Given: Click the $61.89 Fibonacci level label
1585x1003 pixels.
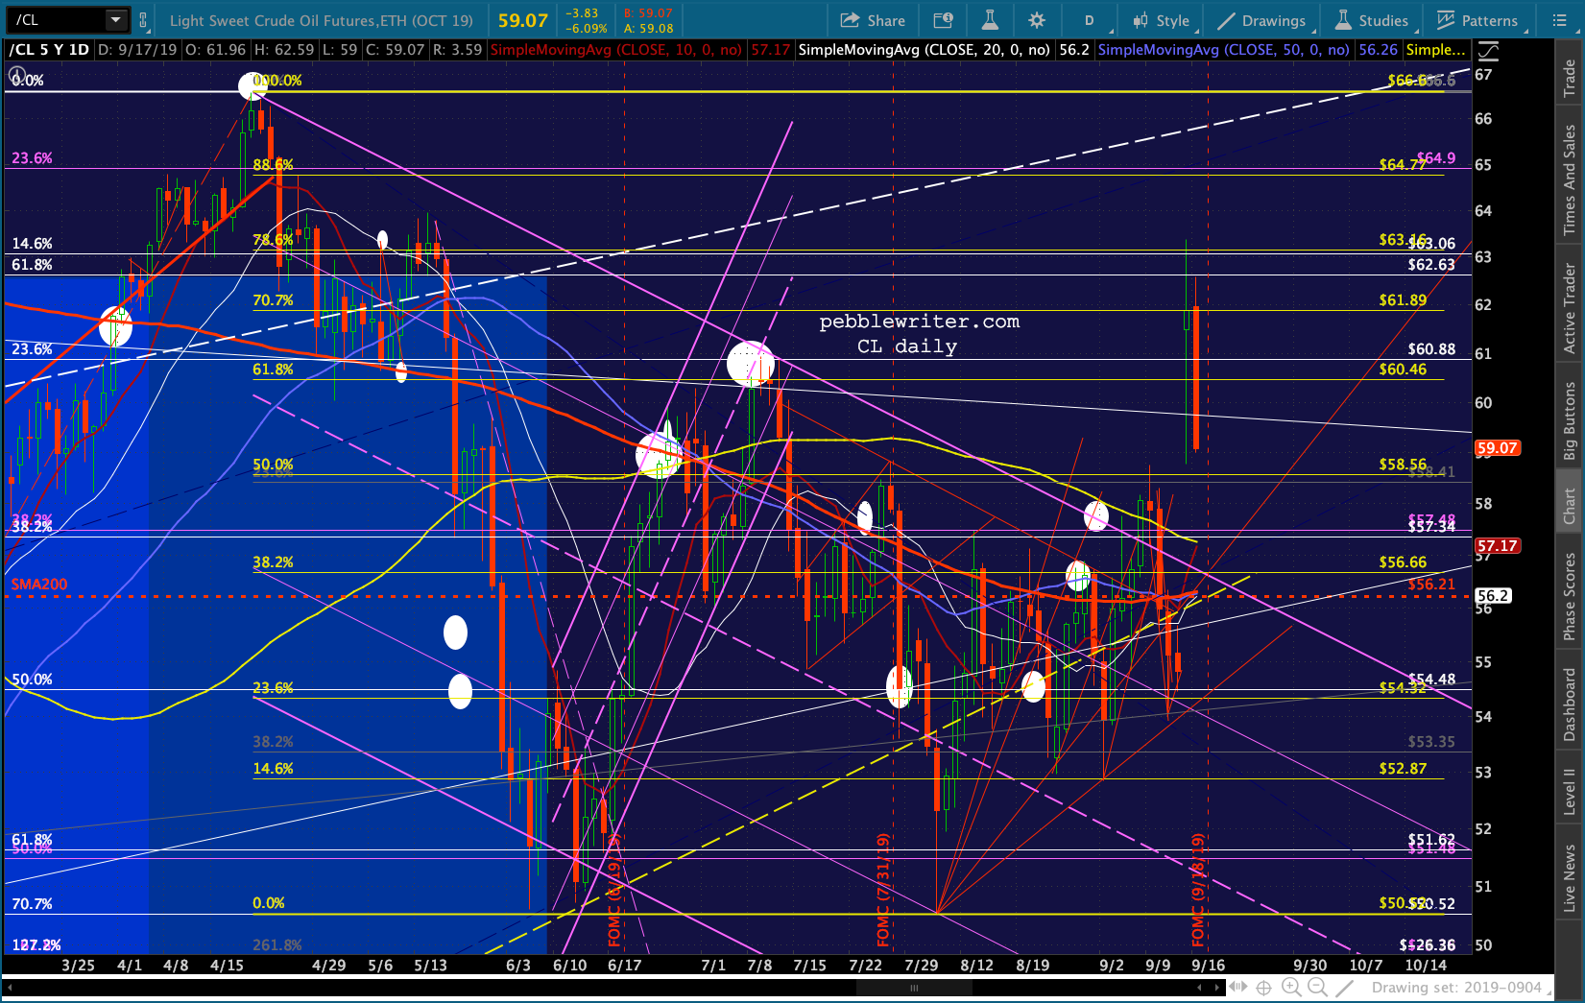Looking at the screenshot, I should click(x=1403, y=300).
